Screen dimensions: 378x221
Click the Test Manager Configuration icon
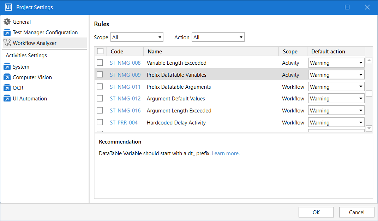coord(7,33)
